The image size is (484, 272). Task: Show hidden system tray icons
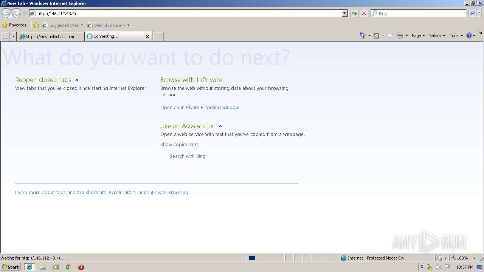coord(422,267)
